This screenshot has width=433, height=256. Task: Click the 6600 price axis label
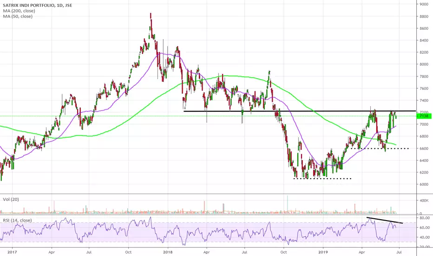point(424,148)
